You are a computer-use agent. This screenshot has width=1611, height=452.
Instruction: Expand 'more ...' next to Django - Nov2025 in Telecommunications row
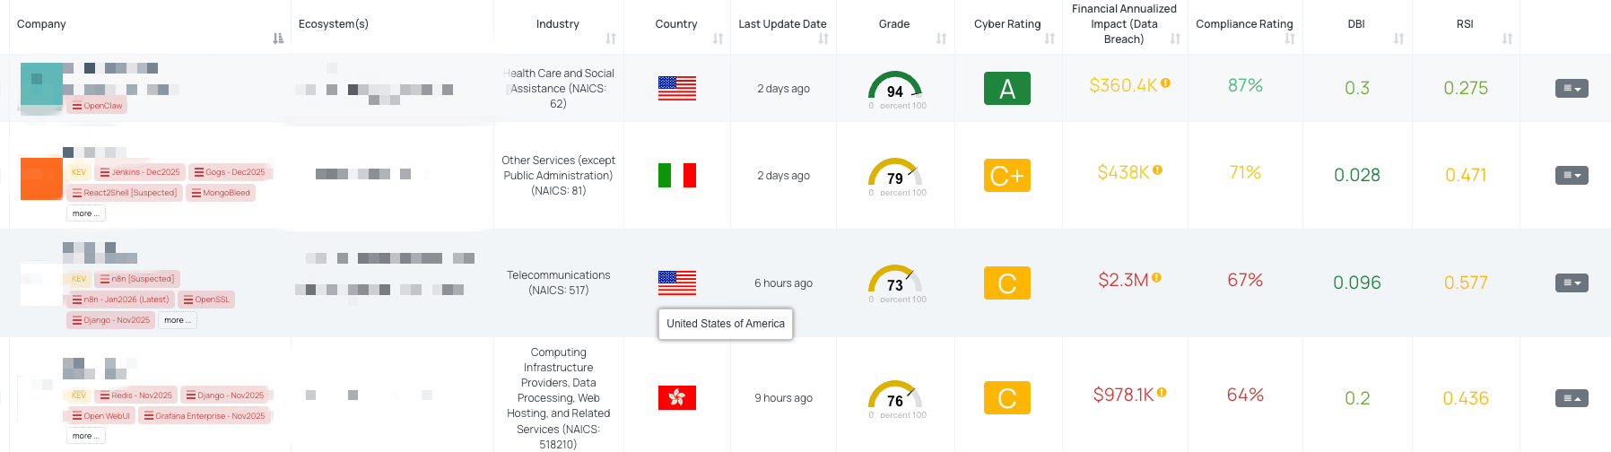click(178, 320)
